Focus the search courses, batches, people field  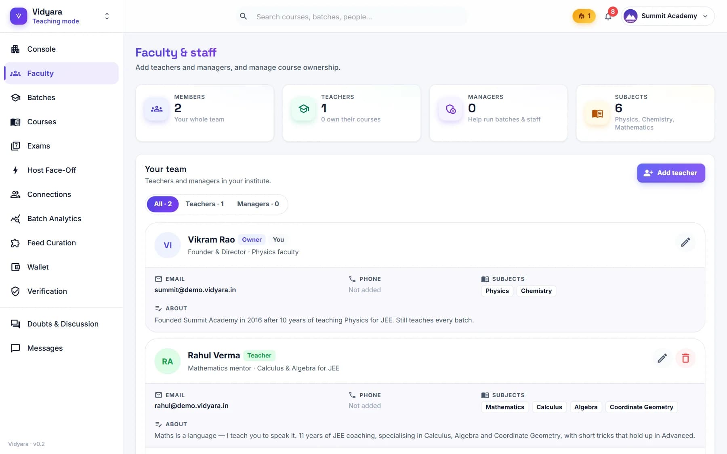(352, 17)
